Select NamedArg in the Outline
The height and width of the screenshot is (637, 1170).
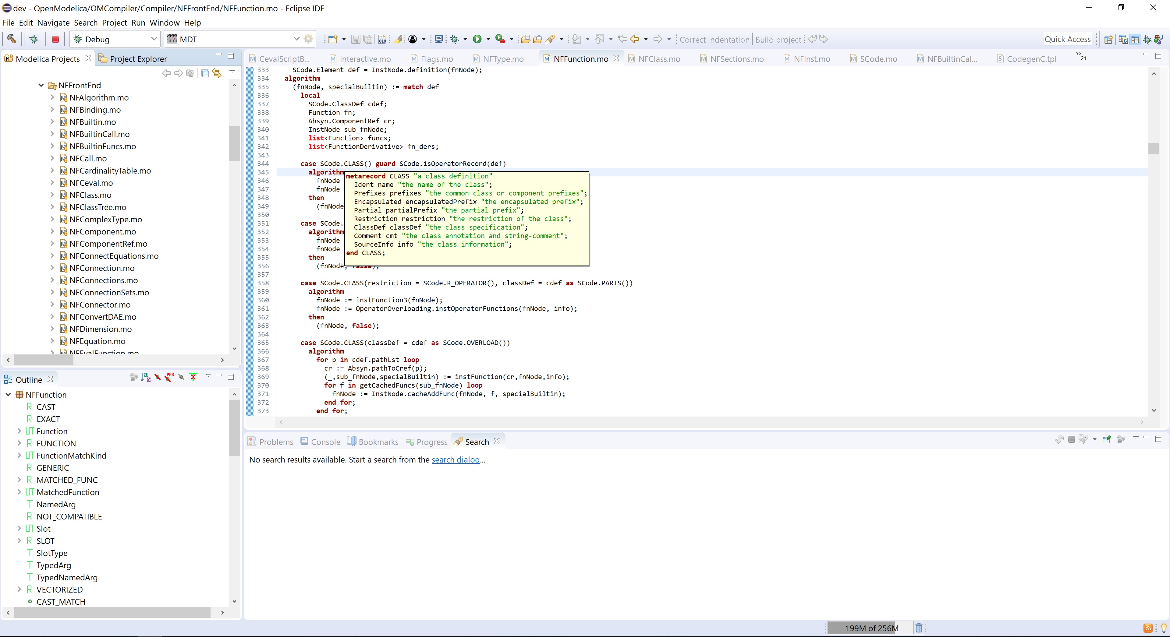(56, 505)
